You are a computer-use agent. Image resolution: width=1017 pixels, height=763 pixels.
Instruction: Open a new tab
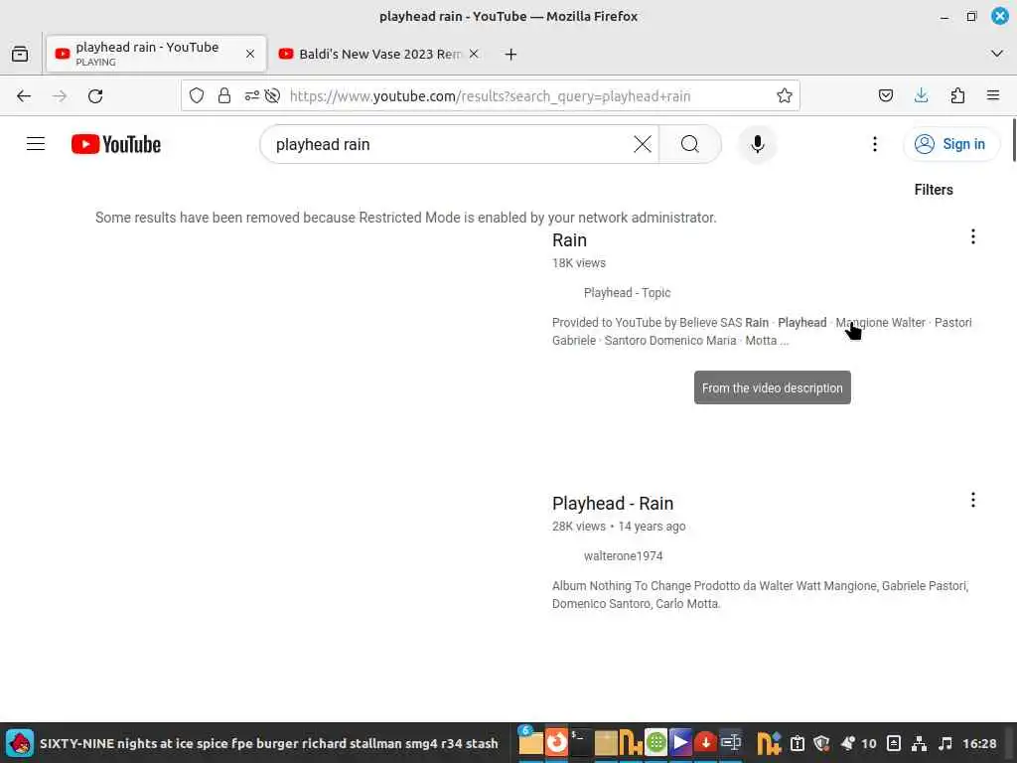tap(510, 54)
